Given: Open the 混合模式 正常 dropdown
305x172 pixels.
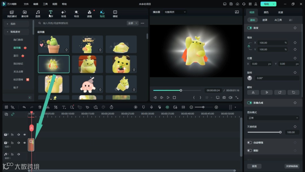Looking at the screenshot, I should pos(273,118).
